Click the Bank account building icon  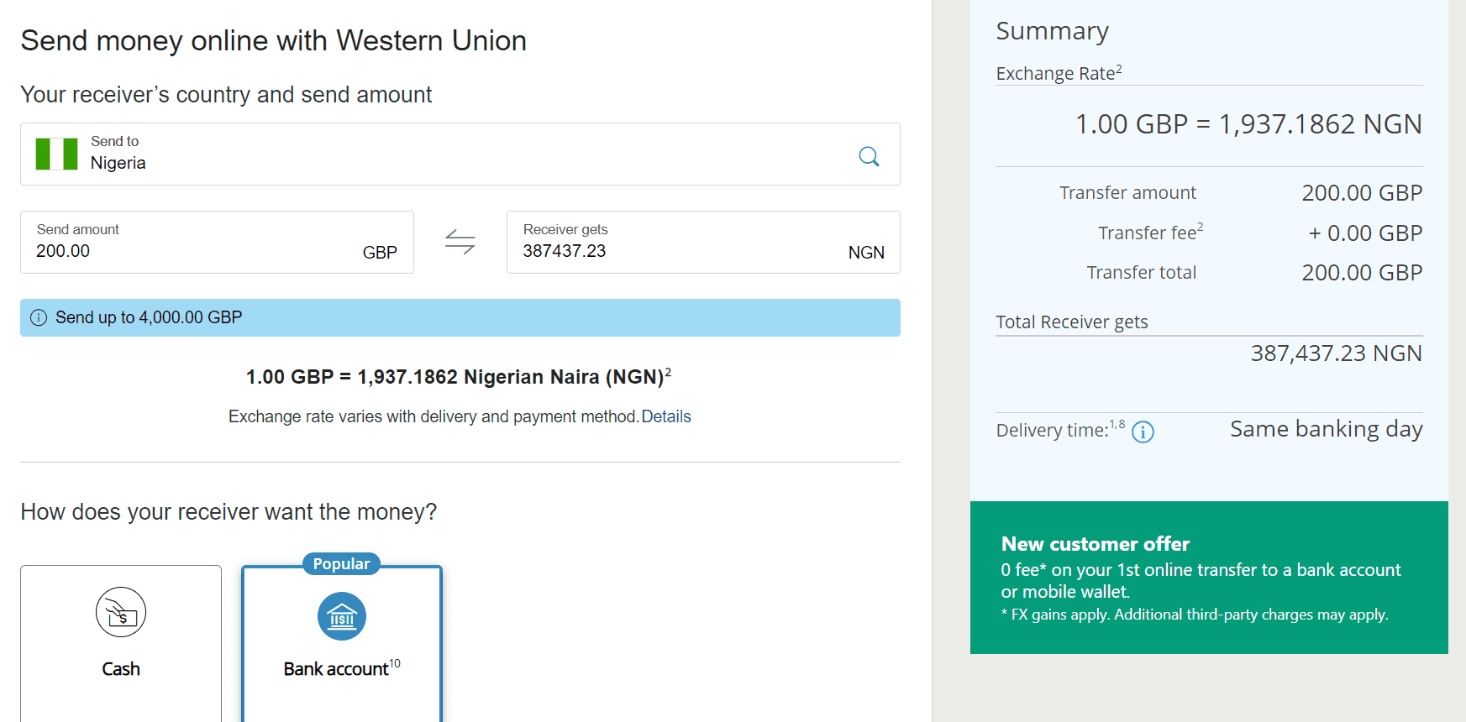tap(342, 616)
